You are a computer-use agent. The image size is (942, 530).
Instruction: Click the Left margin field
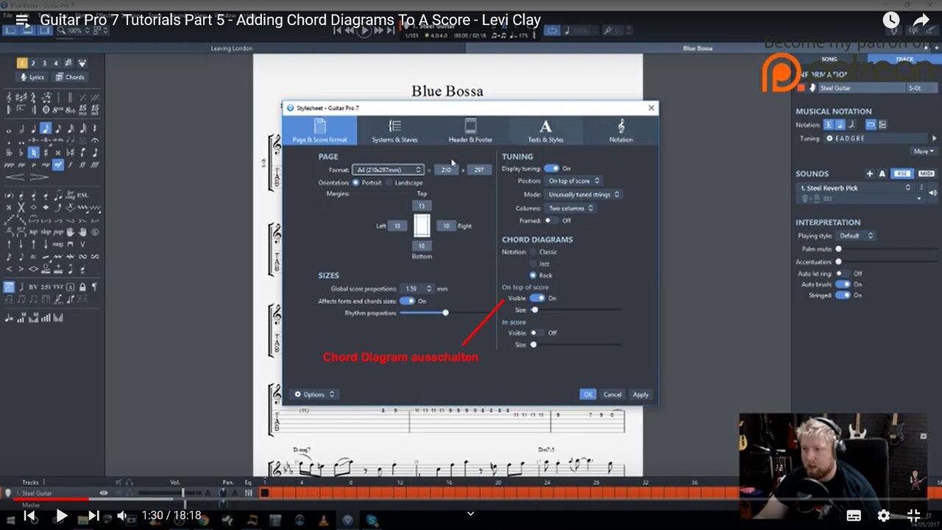(397, 226)
